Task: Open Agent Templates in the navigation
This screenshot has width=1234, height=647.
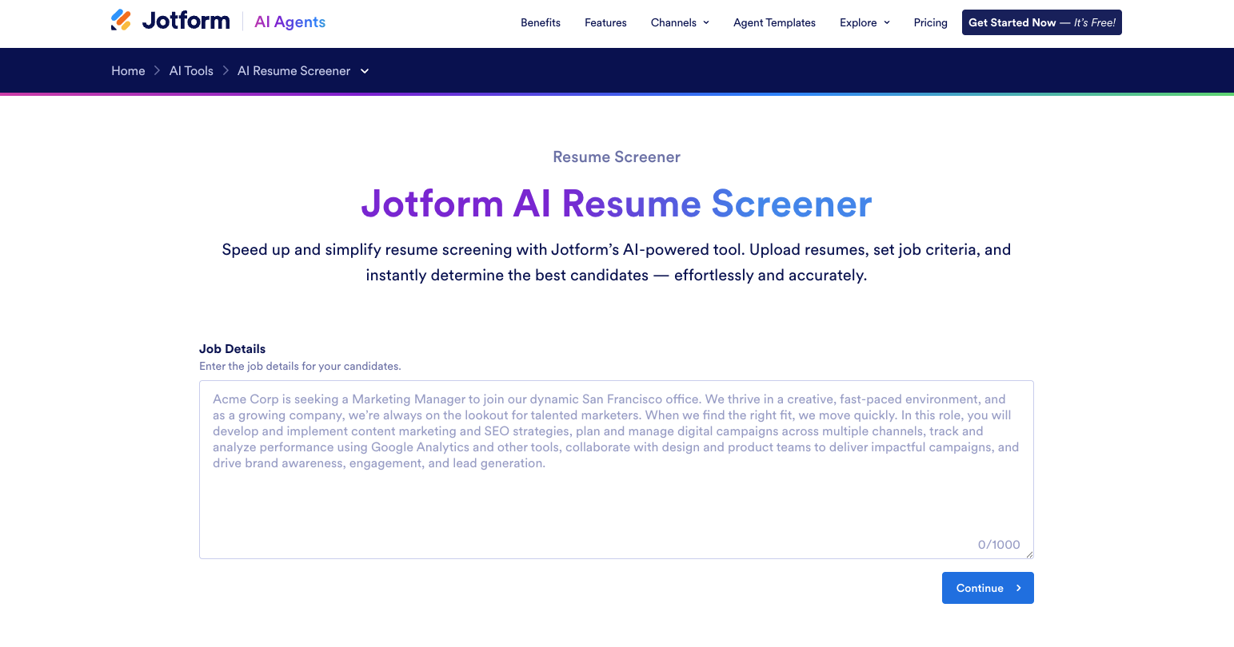Action: pyautogui.click(x=774, y=22)
